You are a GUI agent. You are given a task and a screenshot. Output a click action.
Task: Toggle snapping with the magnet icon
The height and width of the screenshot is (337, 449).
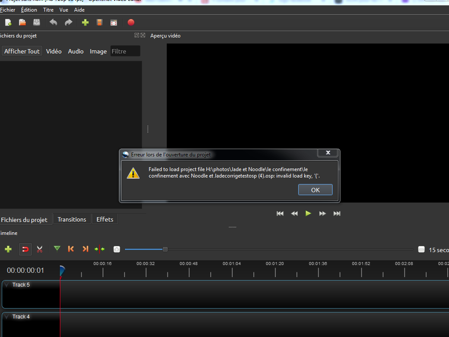(25, 249)
